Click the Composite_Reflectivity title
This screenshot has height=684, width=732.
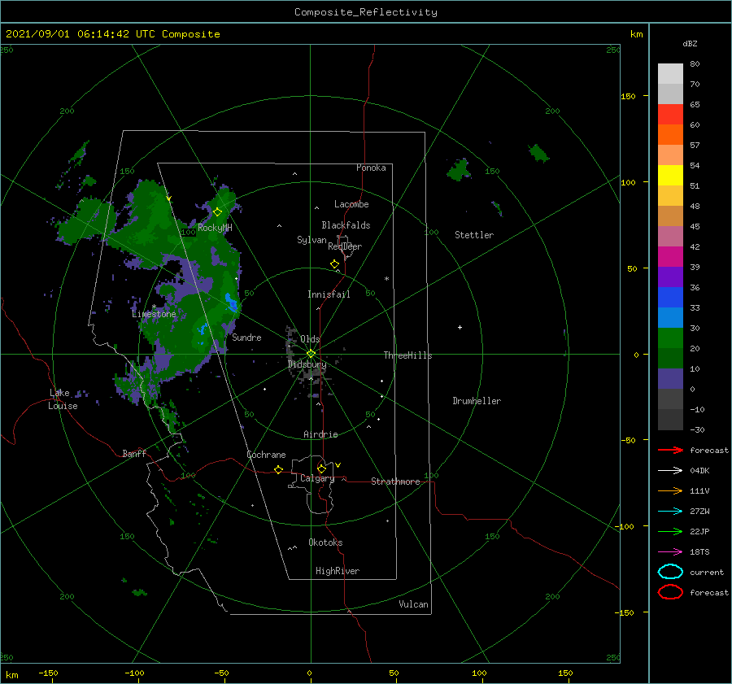coord(366,12)
